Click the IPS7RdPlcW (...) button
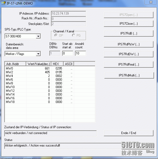Viewport: 158px width, 159px height. click(x=129, y=44)
